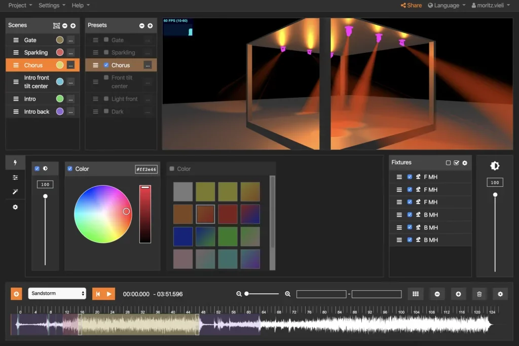Select the Intro back scene
The image size is (519, 346).
(x=36, y=112)
